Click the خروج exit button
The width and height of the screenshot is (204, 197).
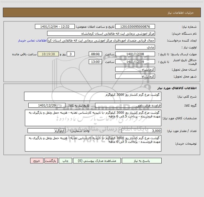[37, 161]
